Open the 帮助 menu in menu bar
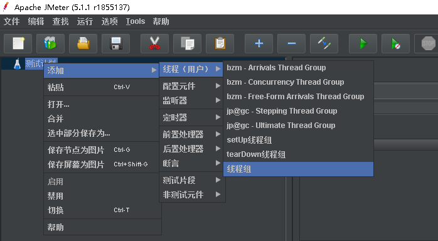 coord(161,21)
